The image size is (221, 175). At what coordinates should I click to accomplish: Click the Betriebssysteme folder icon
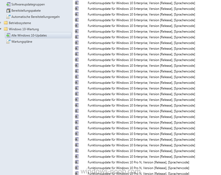click(x=6, y=23)
